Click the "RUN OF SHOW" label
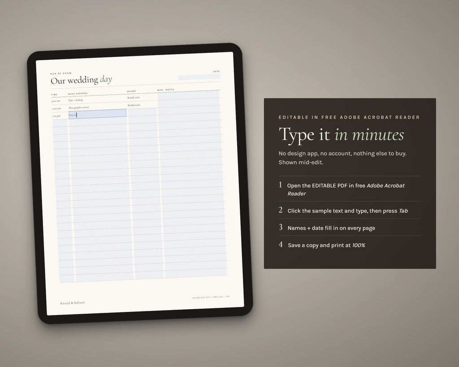Image resolution: width=459 pixels, height=367 pixels. (x=61, y=73)
